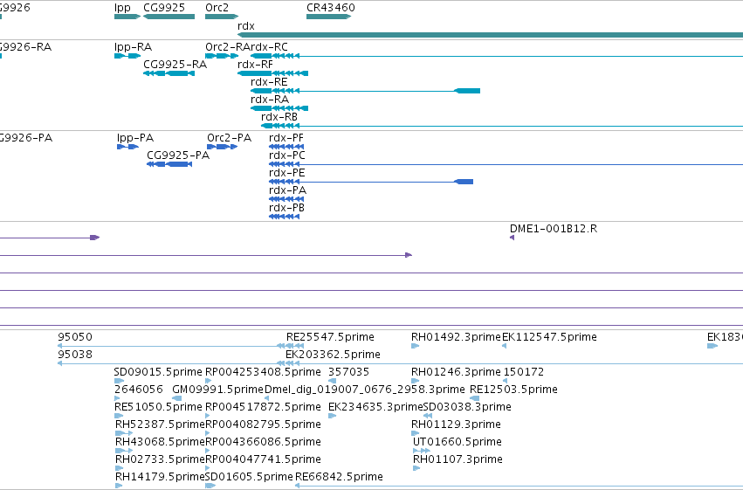Click the 357035 feature label
Screen dimensions: 743x490
(348, 372)
